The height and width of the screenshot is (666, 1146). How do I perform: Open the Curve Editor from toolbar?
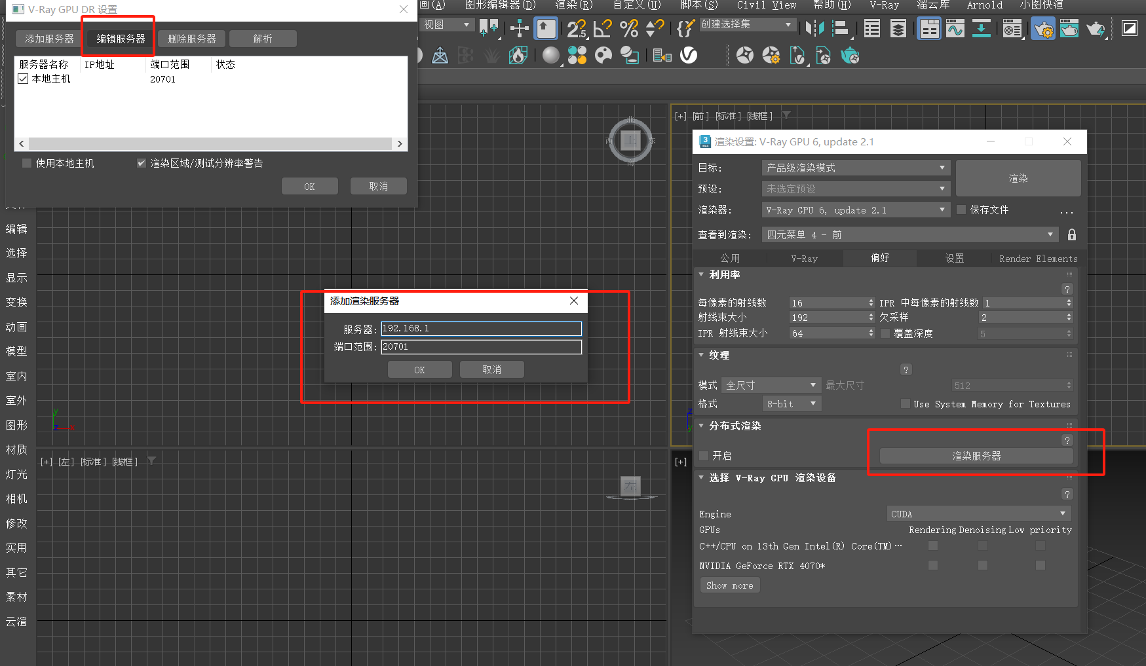tap(955, 29)
